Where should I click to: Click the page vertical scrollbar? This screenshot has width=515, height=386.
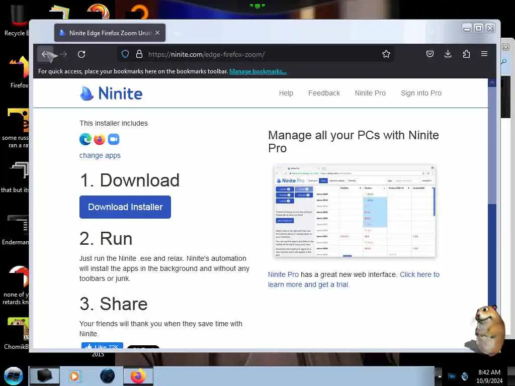coord(492,213)
